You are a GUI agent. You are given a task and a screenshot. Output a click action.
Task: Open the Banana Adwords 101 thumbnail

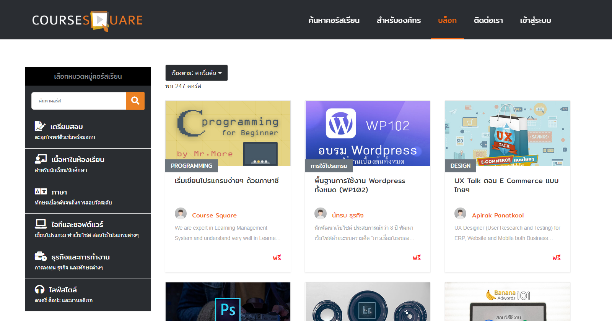tap(508, 302)
